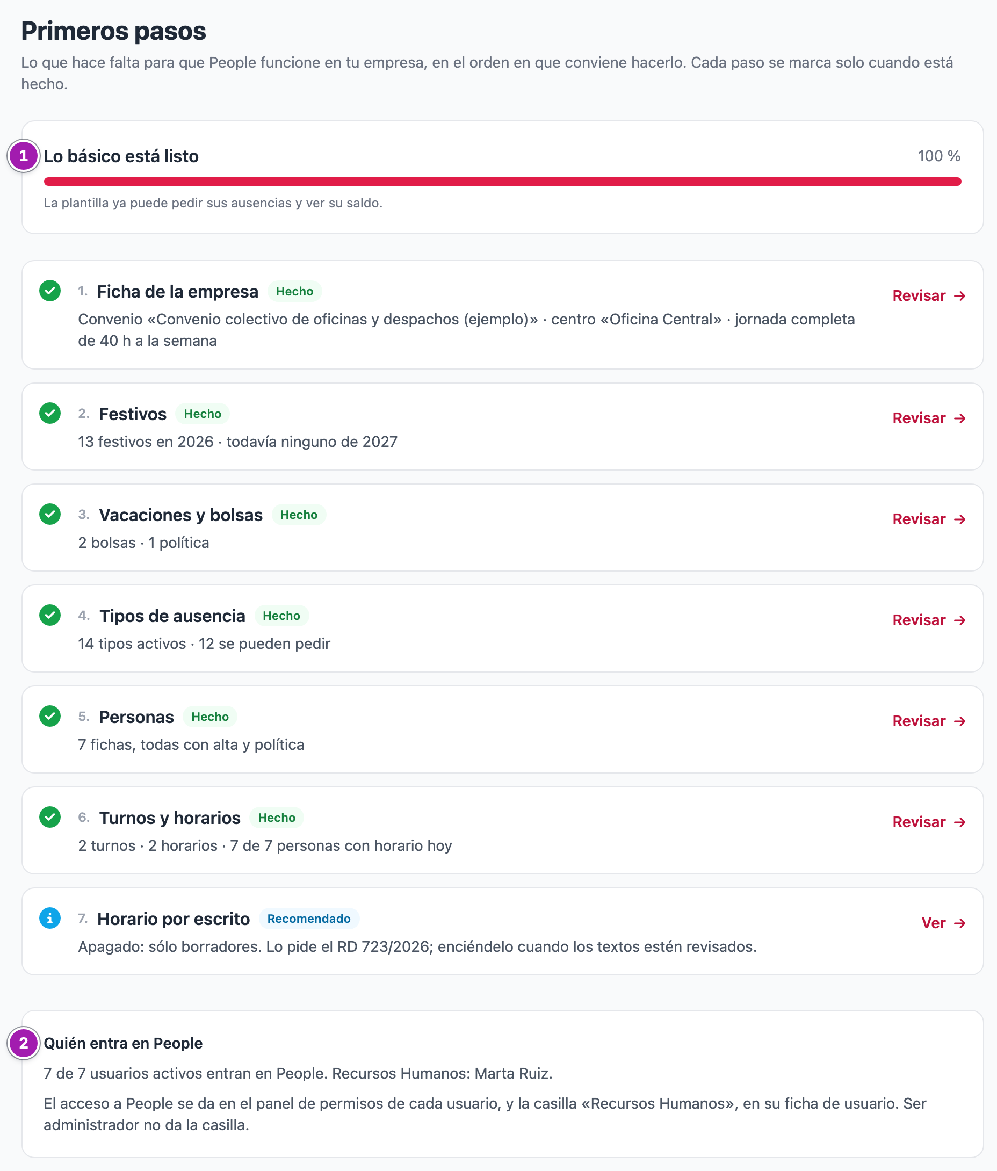The height and width of the screenshot is (1171, 997).
Task: Click the Tipos de ausencia title
Action: point(172,616)
